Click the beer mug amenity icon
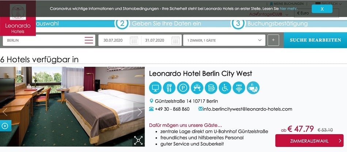The width and height of the screenshot is (347, 152). click(211, 88)
